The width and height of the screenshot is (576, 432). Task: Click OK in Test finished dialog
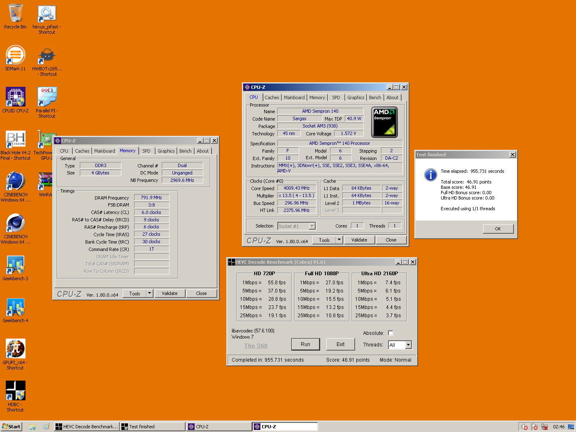(498, 229)
